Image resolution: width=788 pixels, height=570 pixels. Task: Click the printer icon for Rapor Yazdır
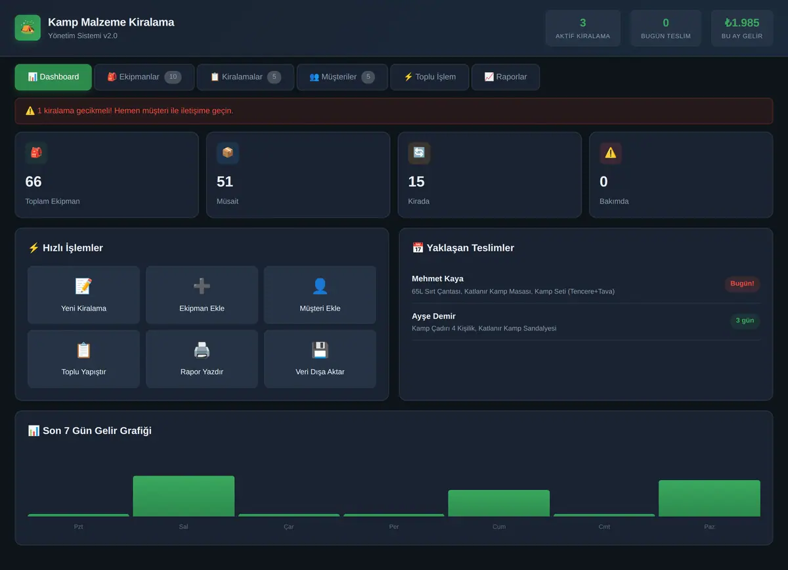click(202, 350)
